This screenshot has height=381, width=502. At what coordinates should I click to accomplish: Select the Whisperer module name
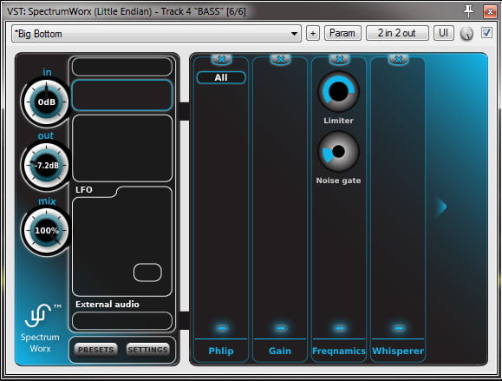pyautogui.click(x=398, y=351)
